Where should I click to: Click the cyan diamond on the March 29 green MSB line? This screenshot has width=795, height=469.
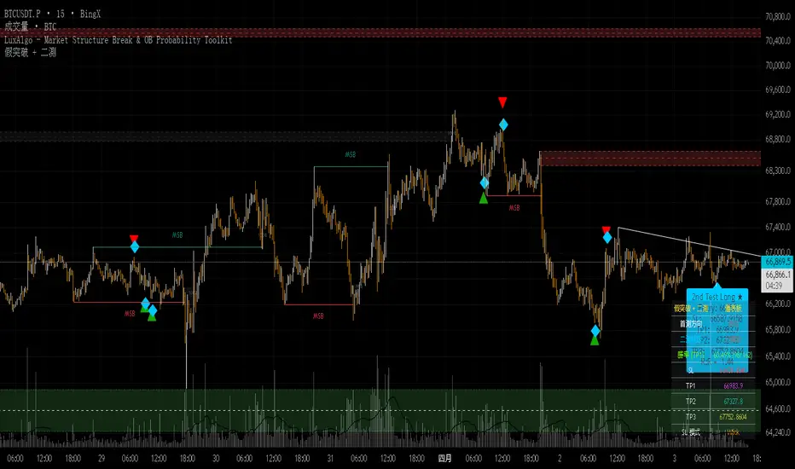(135, 247)
